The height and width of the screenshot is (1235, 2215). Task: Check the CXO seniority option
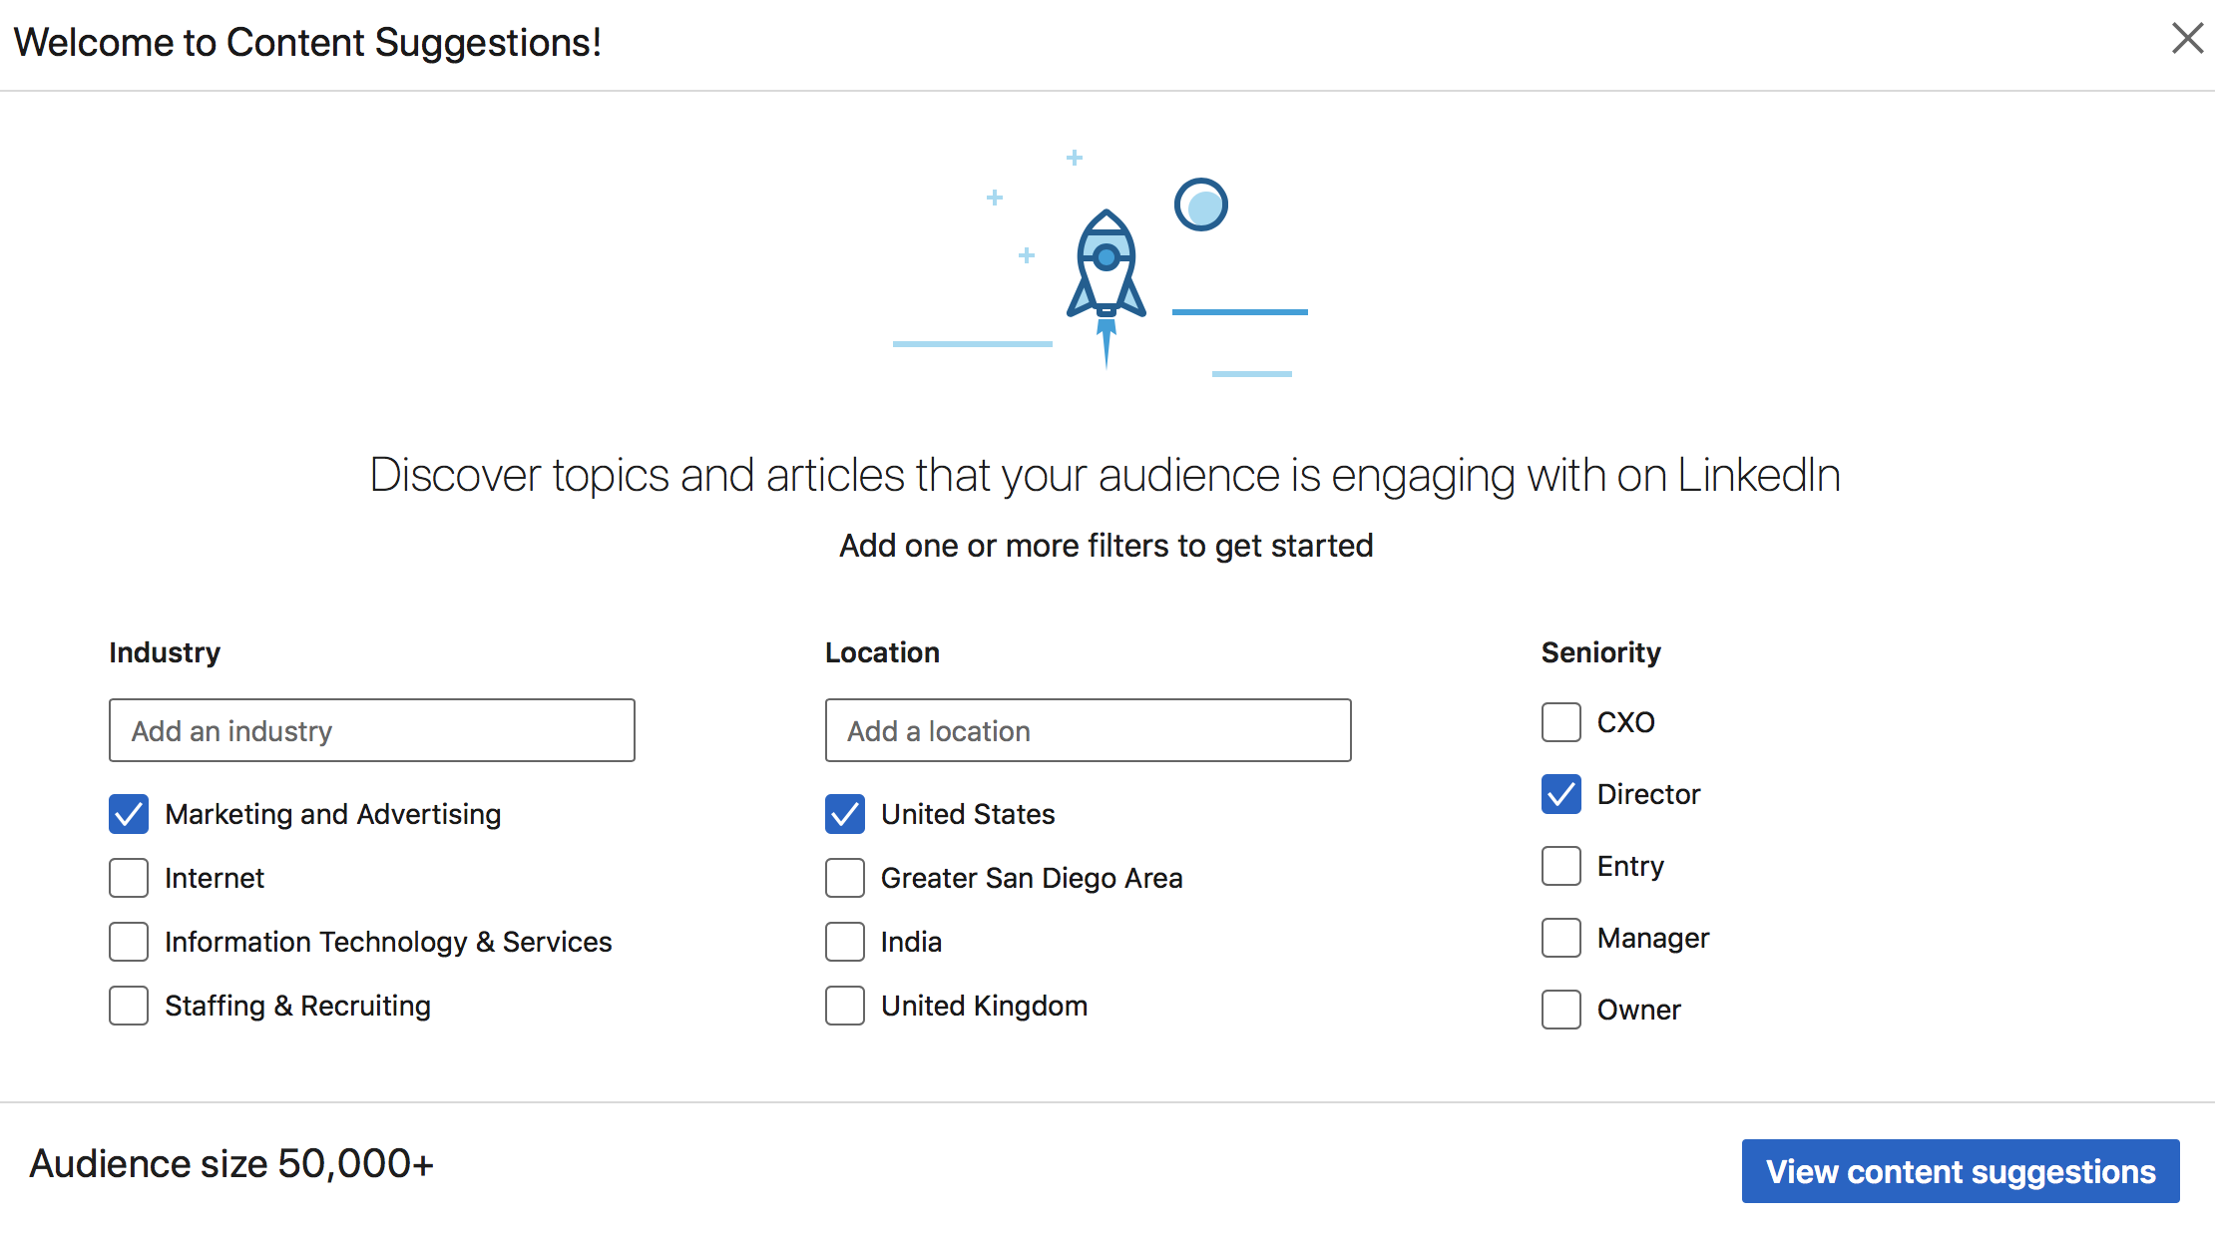(1560, 722)
